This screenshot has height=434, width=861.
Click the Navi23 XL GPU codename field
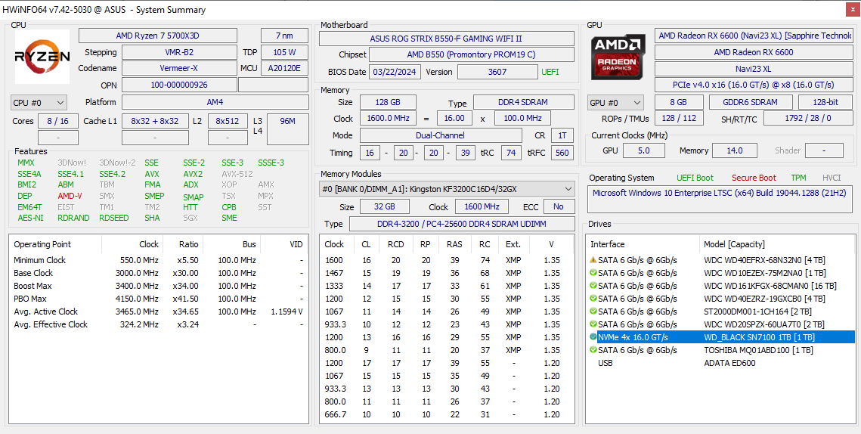pos(754,69)
